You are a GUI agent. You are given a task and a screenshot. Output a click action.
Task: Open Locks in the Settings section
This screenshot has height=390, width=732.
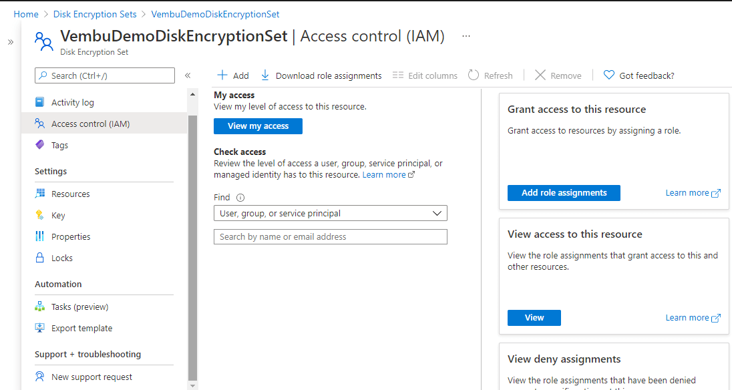(62, 258)
